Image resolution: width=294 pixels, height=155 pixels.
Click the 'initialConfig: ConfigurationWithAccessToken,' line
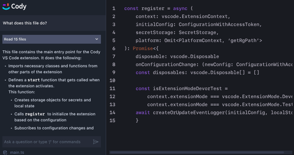[199, 24]
